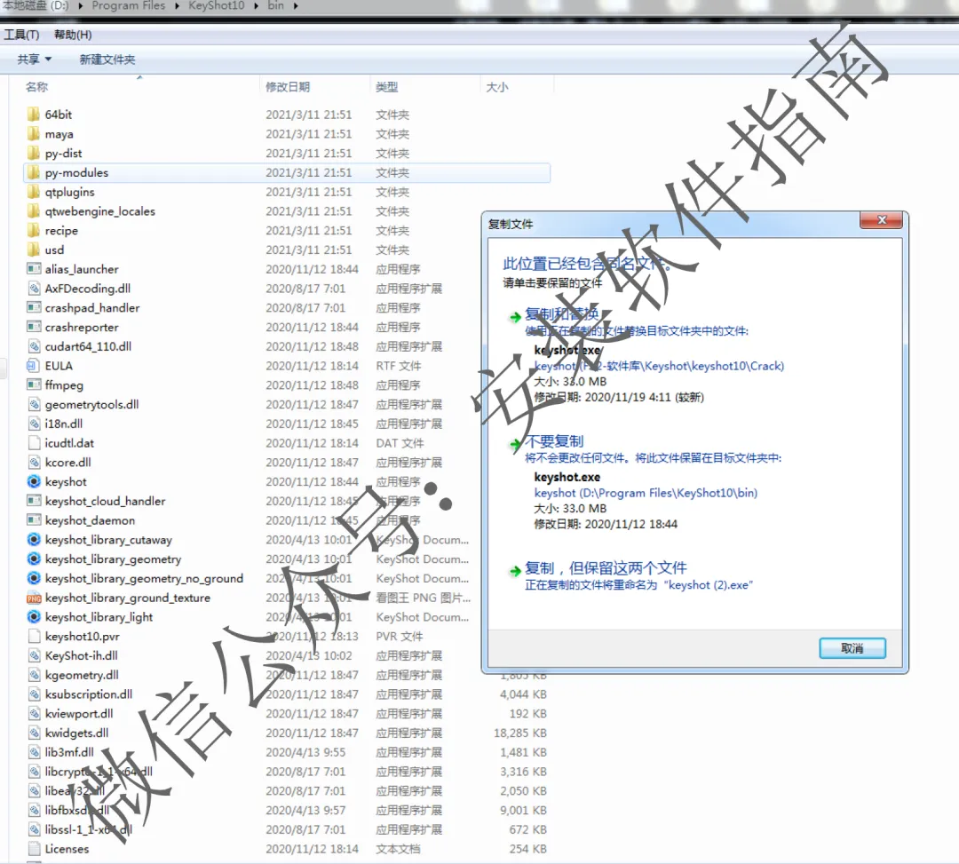Viewport: 959px width, 864px height.
Task: Click the py-modules folder icon
Action: [34, 172]
